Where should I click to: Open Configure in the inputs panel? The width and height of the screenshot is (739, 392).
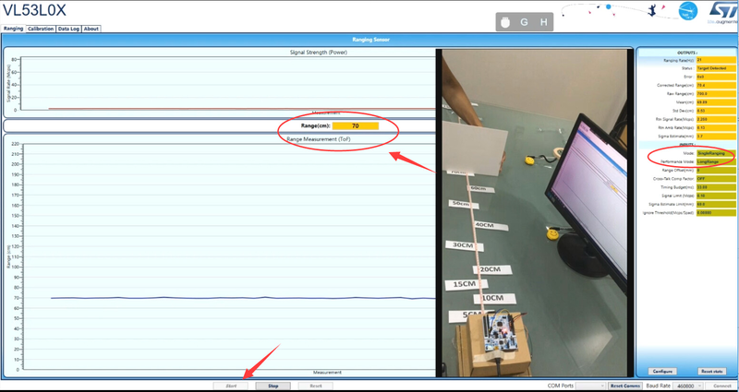662,372
